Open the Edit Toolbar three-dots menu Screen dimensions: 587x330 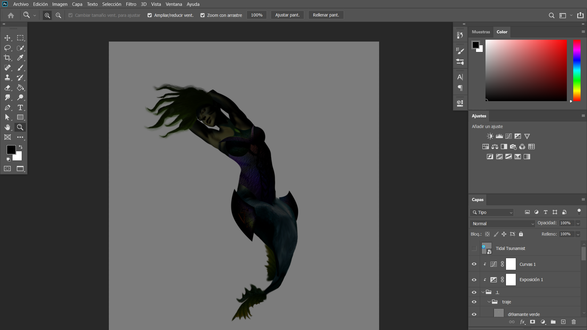pyautogui.click(x=20, y=137)
